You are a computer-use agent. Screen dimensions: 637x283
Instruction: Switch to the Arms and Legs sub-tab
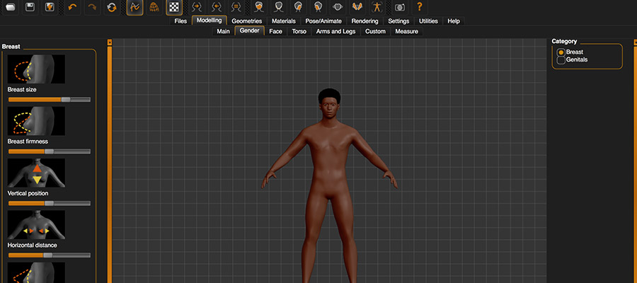[336, 31]
